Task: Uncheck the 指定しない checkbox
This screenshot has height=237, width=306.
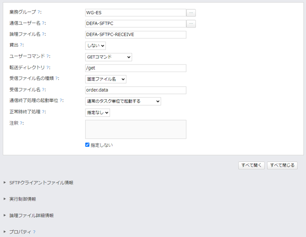Action: coord(87,145)
